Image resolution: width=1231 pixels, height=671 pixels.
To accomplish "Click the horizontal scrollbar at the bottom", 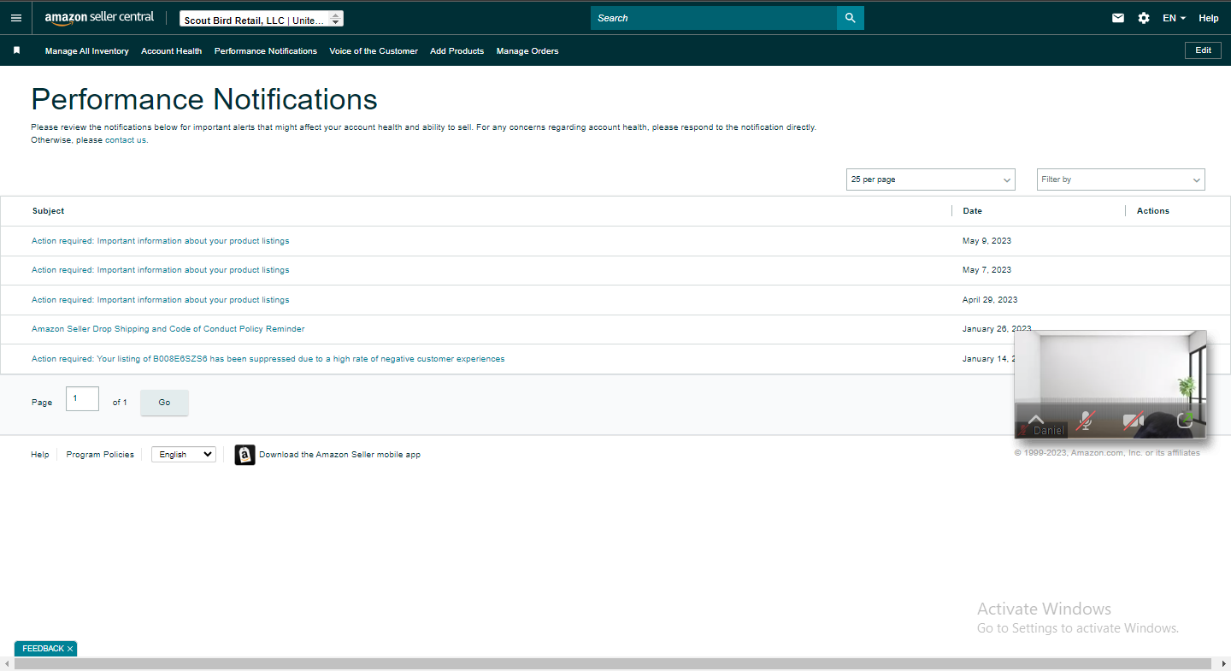I will coord(613,664).
